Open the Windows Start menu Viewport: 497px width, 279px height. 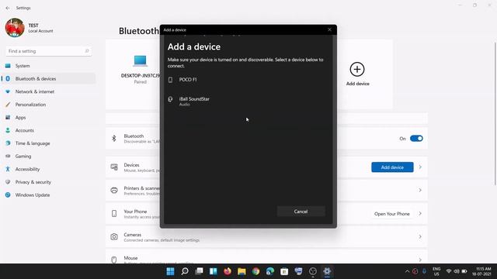170,271
